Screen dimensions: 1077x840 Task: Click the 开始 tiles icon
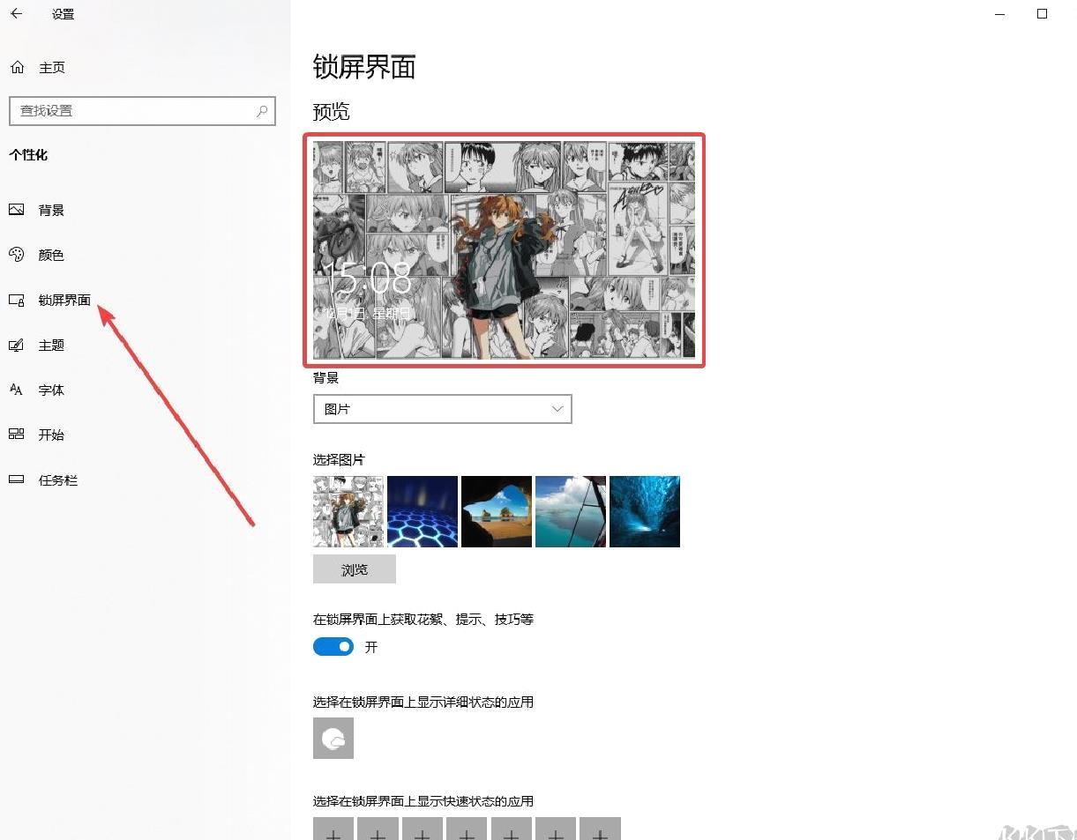coord(17,435)
